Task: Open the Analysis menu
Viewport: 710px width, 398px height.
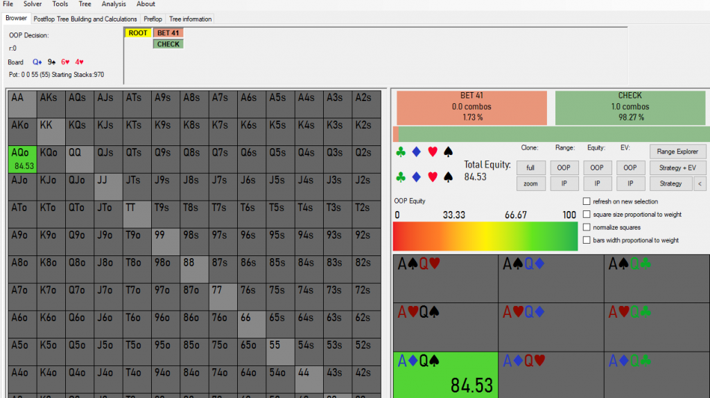Action: point(114,4)
